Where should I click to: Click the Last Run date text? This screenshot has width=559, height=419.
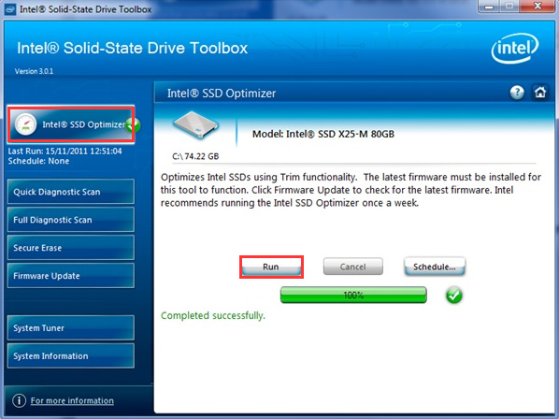(64, 152)
